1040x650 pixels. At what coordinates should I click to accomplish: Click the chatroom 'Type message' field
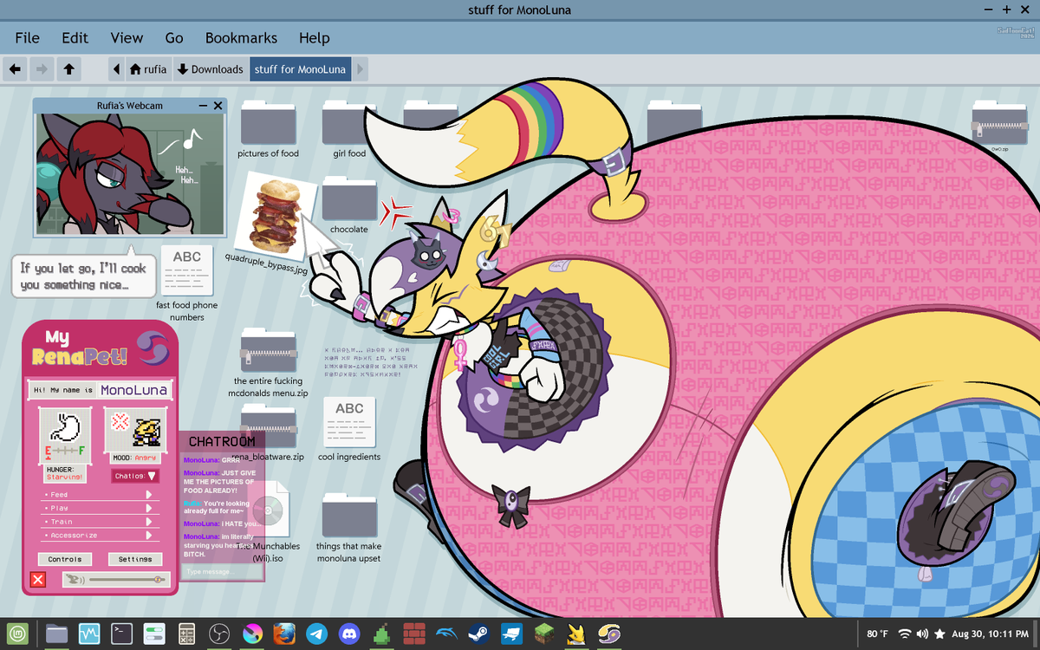(x=221, y=572)
